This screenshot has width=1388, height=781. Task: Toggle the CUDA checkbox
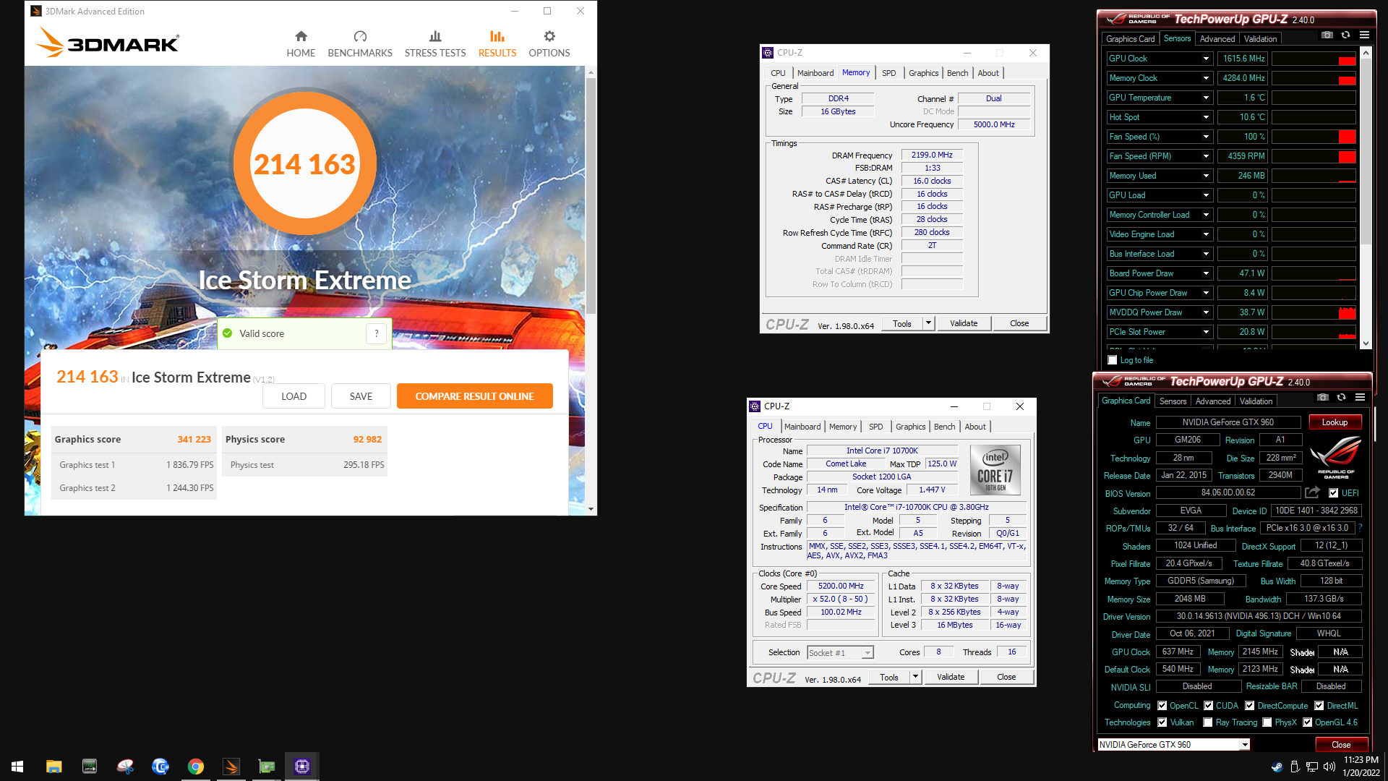(x=1208, y=706)
